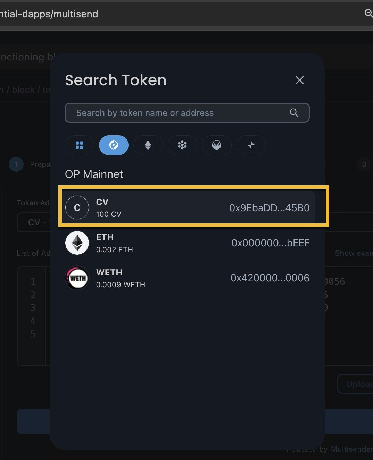Click the magnifying glass inside the search field
The width and height of the screenshot is (373, 460).
pos(293,113)
